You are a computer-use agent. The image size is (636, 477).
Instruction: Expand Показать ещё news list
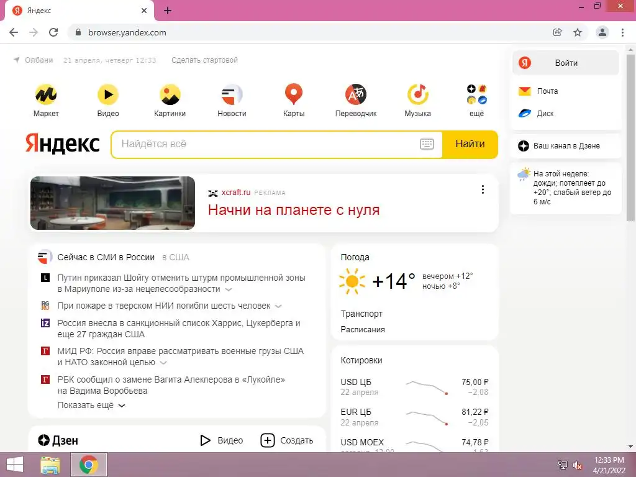[x=91, y=405]
